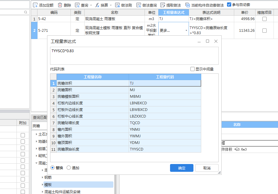Screen dimensions: 278x194
Task: Select the 栏板外边线长度 row
Action: pyautogui.click(x=126, y=109)
